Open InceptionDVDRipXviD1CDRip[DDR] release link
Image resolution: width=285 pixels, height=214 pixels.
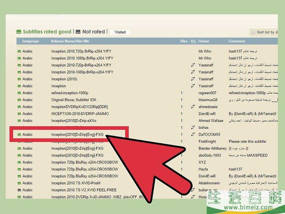tap(79, 107)
